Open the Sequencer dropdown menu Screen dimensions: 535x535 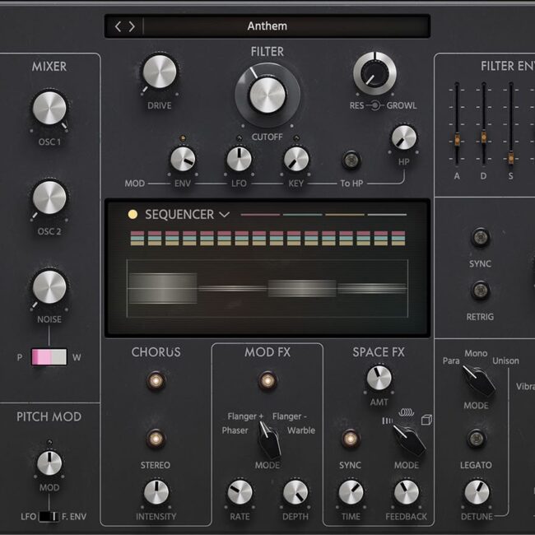tap(223, 216)
